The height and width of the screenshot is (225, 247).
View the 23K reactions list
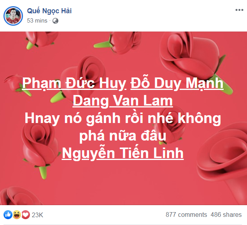[x=37, y=215]
